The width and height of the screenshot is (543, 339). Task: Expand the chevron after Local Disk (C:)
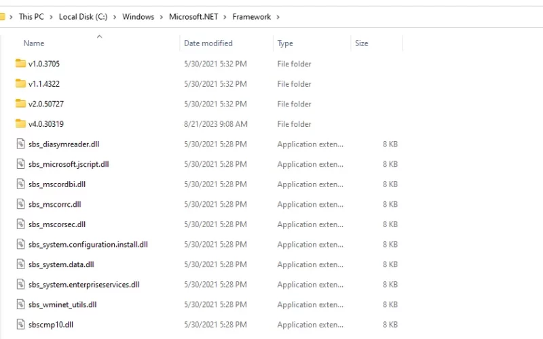115,17
